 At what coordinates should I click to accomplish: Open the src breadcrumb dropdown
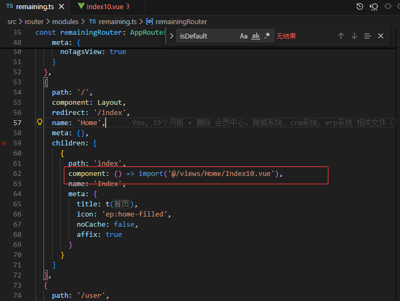(x=12, y=21)
